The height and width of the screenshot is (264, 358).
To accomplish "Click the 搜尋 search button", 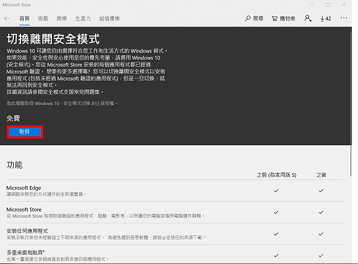I will point(254,18).
